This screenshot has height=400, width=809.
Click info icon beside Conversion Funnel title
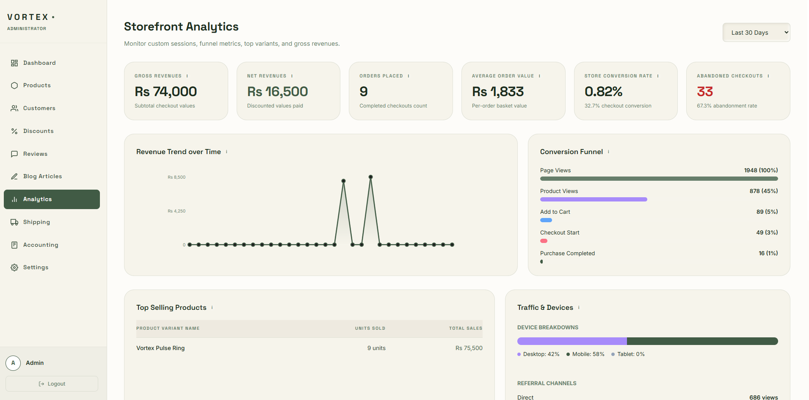608,152
